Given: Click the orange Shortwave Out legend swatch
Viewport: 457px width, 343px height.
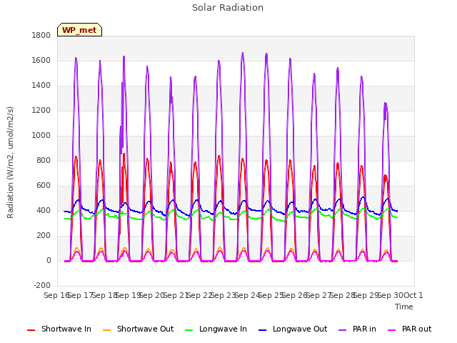Looking at the screenshot, I should (x=107, y=330).
